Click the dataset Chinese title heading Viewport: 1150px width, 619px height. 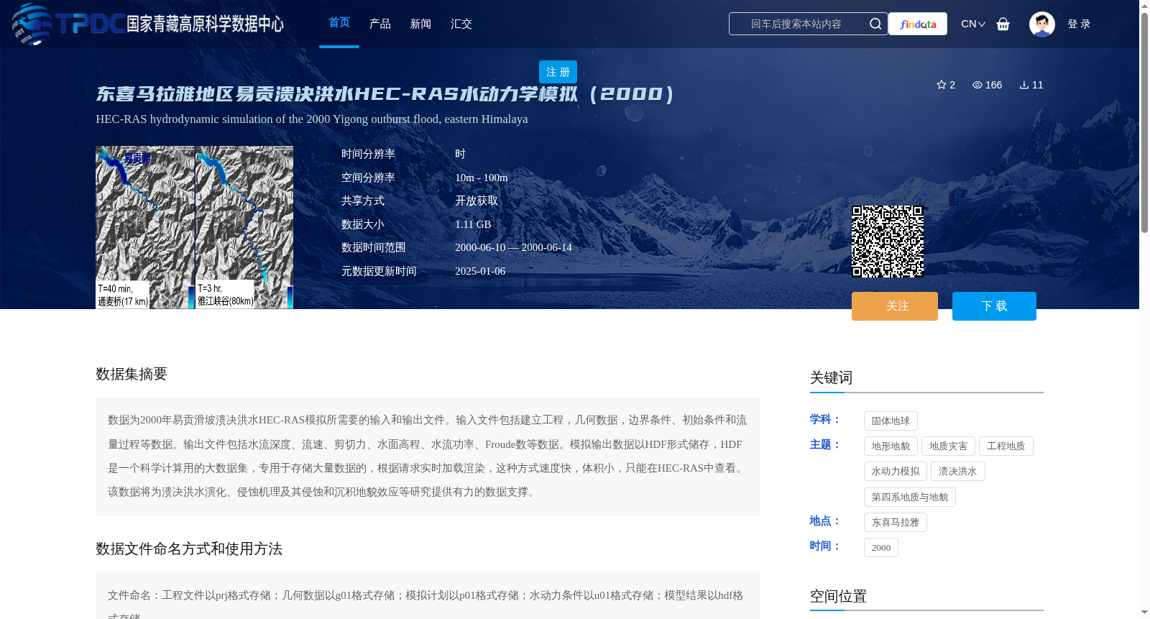(385, 94)
